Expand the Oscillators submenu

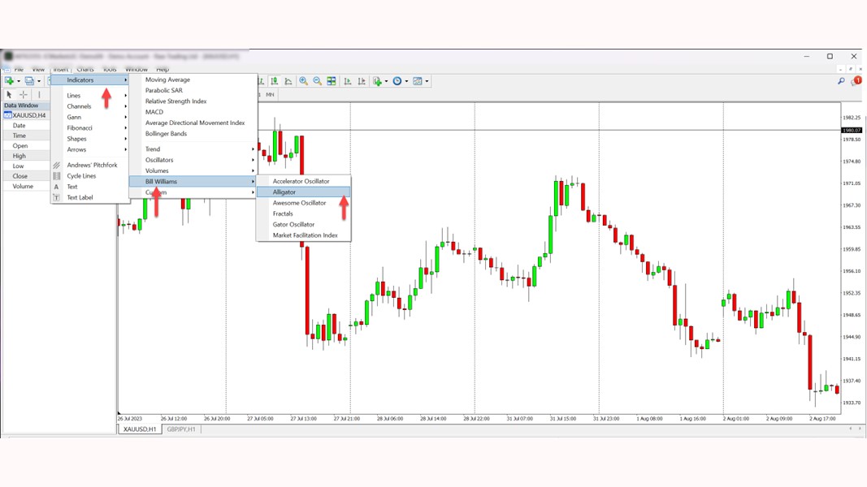pyautogui.click(x=193, y=160)
